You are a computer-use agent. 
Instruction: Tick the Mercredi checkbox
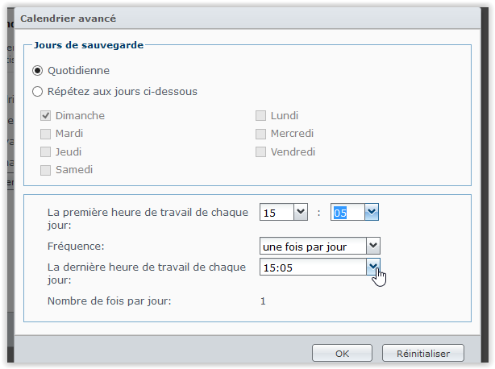[261, 134]
